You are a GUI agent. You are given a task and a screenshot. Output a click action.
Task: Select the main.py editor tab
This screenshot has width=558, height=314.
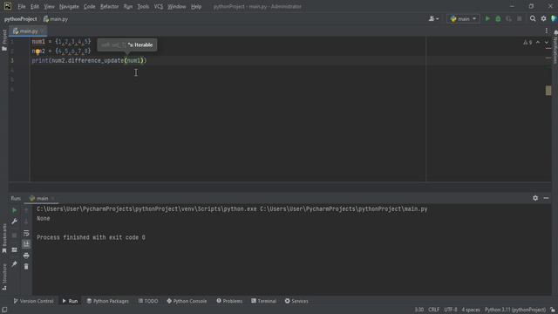(x=28, y=31)
